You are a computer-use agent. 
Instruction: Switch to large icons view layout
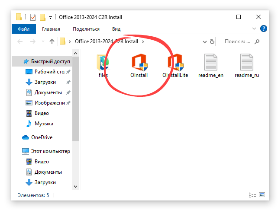(x=262, y=194)
